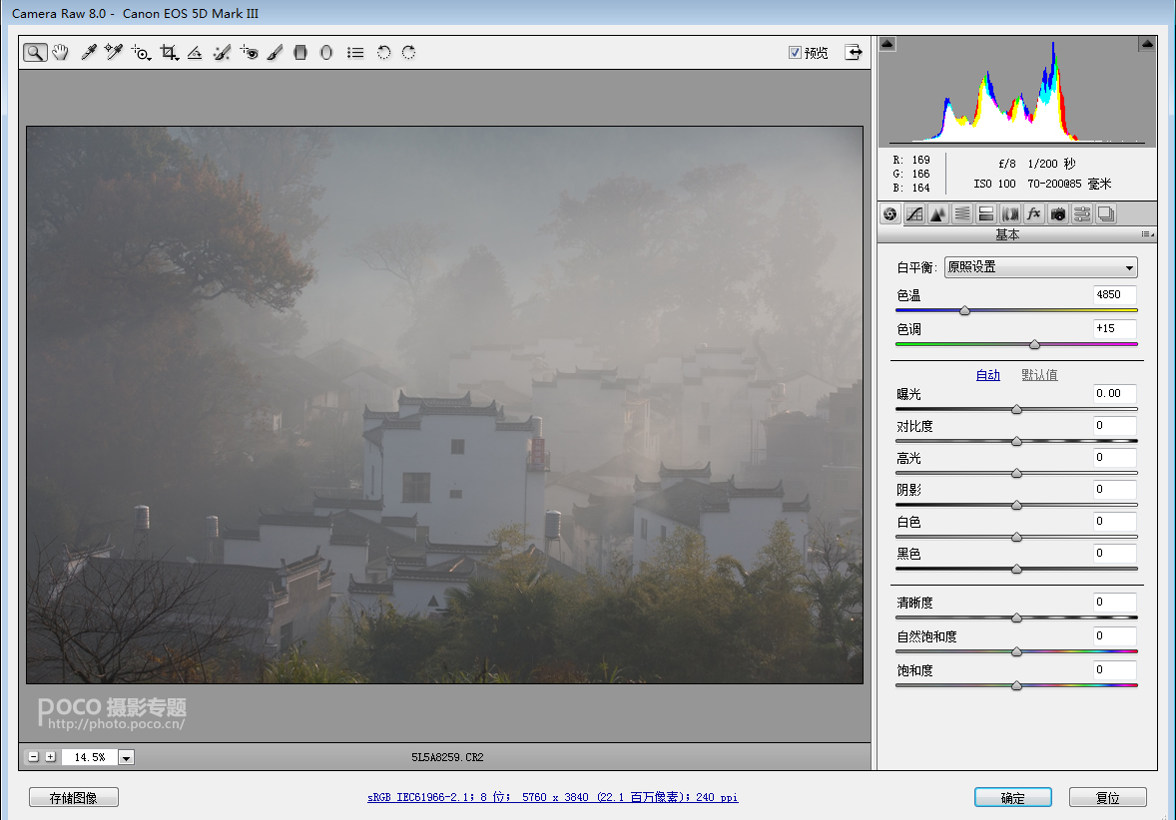Click the 存储图像 save image button
The image size is (1176, 820).
(74, 797)
